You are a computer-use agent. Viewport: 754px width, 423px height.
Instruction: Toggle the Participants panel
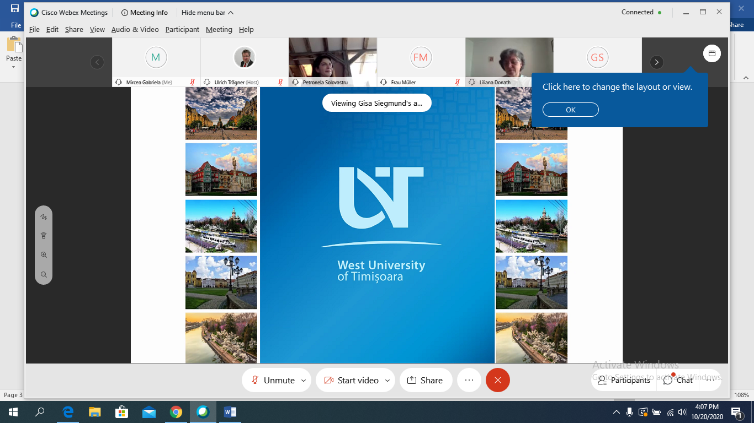pos(624,380)
